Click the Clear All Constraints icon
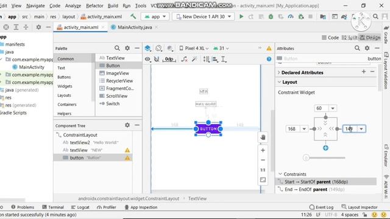 tap(184, 59)
